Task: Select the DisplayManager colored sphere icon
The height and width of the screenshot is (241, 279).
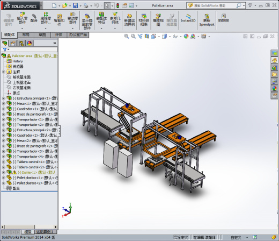Action: pyautogui.click(x=30, y=43)
